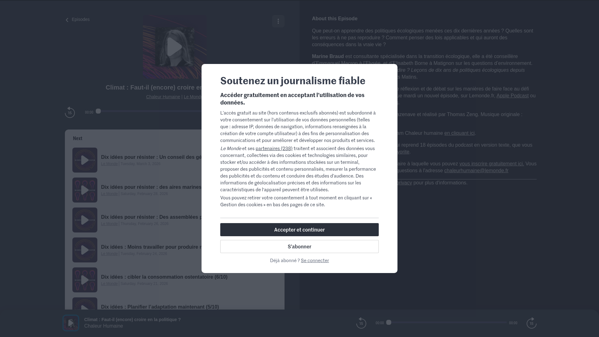Rewind 15 seconds in main player
Screen dimensions: 599x337
70,112
